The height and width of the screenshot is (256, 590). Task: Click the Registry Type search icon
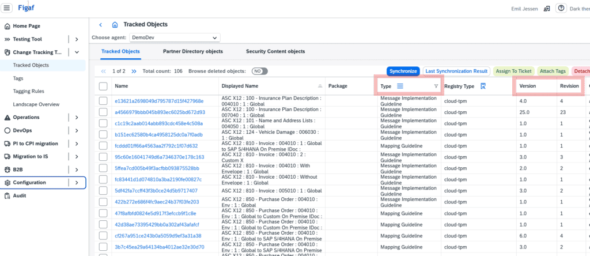[483, 86]
